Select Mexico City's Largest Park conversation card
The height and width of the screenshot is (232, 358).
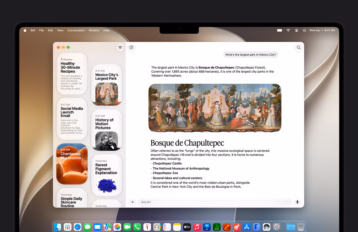tap(106, 85)
